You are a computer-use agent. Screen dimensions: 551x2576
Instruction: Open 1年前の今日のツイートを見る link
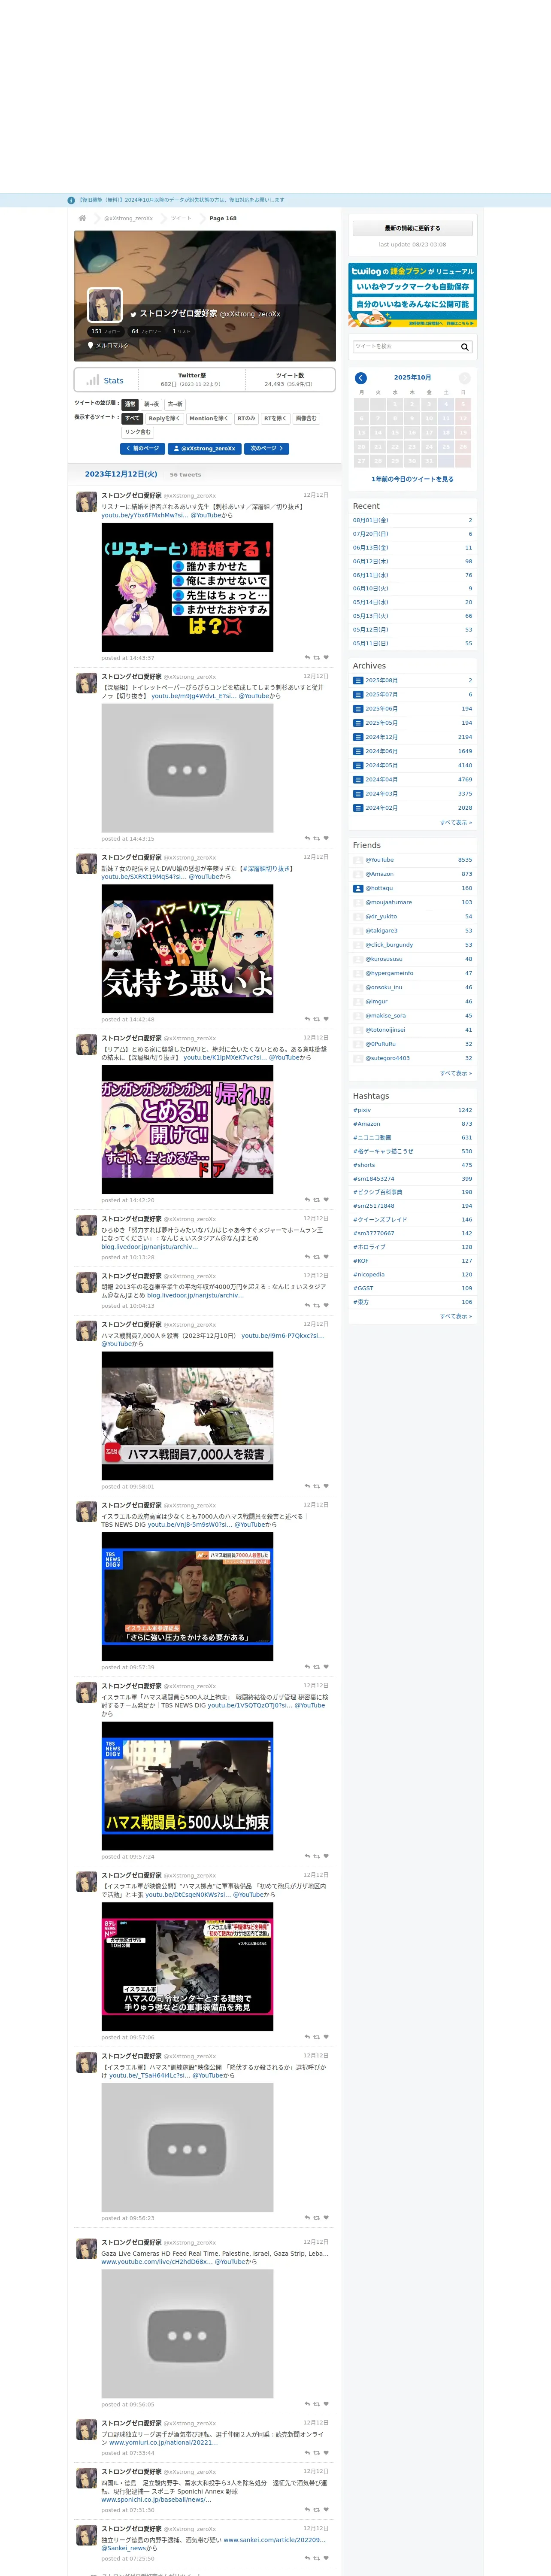coord(412,479)
